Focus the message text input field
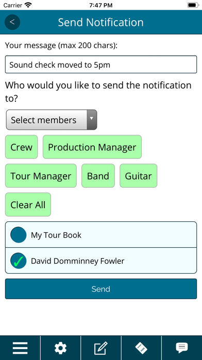Viewport: 202px width, 360px height. tap(101, 65)
